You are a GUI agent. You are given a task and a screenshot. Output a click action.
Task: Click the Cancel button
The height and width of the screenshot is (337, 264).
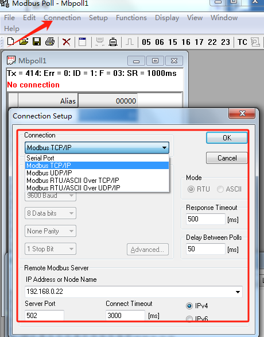[x=227, y=158]
